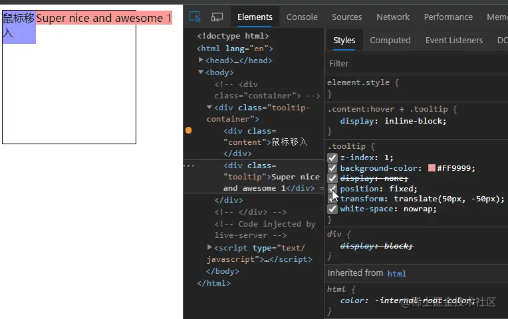
Task: Select the content div node in DOM tree
Action: click(x=265, y=142)
